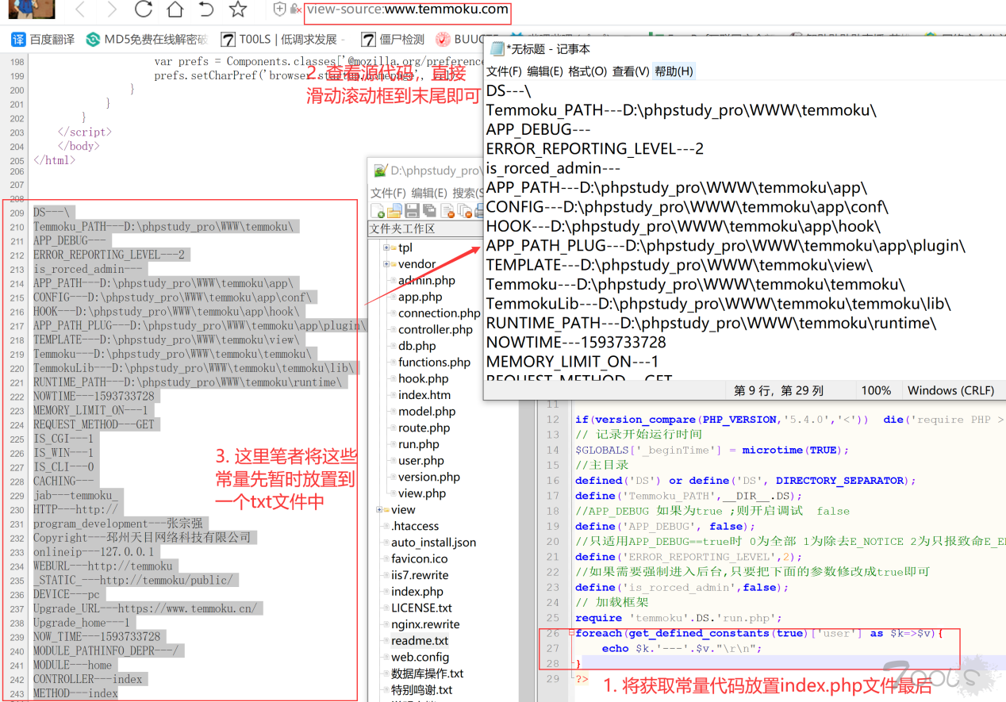Select index.htm in folder tree
Screen dimensions: 1006x702
[424, 395]
